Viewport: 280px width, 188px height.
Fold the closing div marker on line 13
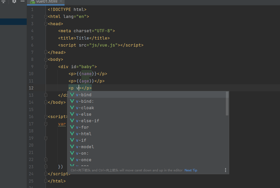[46, 95]
